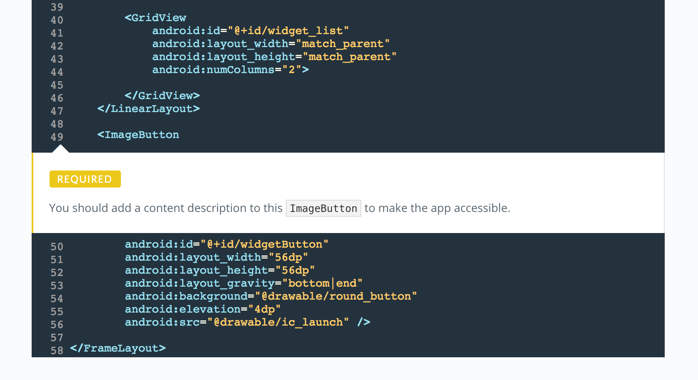The height and width of the screenshot is (380, 698).
Task: Select line number 40 in the gutter
Action: point(57,20)
